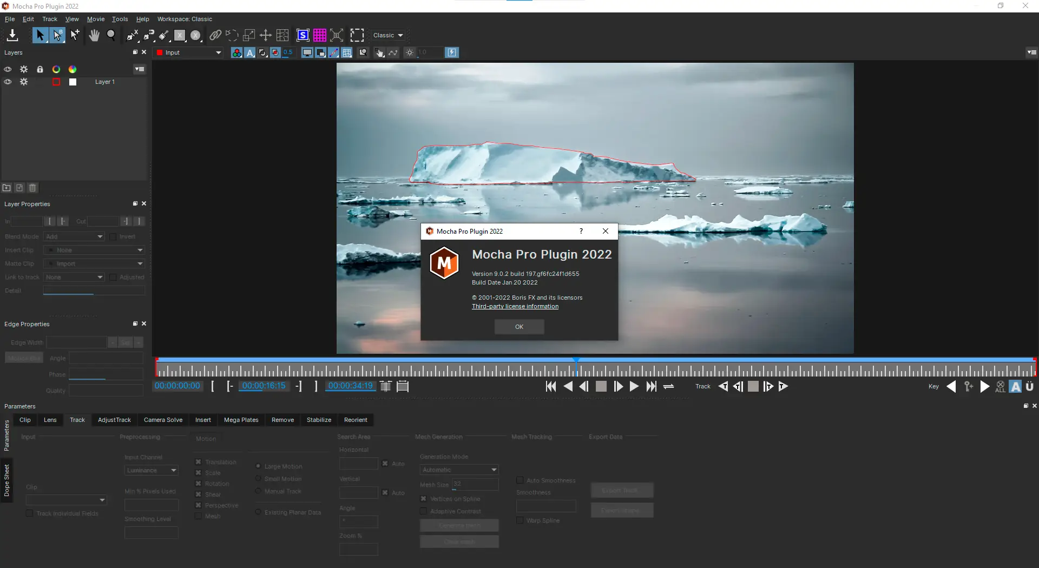Click the Save project download-arrow icon
Screen dimensions: 1039x568
[12, 35]
